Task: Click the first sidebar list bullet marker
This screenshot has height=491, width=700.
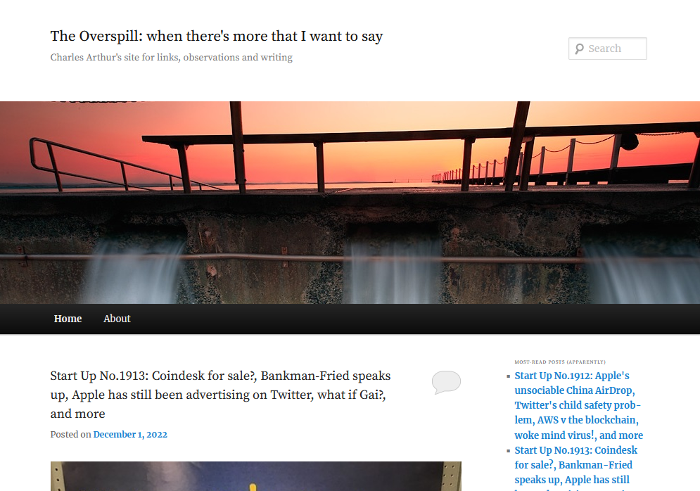Action: tap(508, 376)
